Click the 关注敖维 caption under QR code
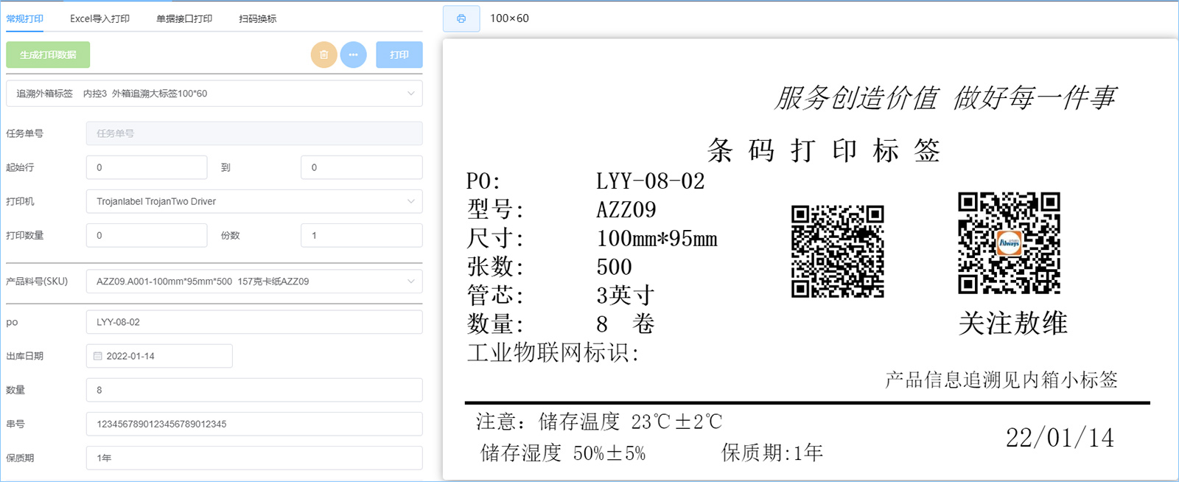Screen dimensions: 1179x482 coord(1013,324)
